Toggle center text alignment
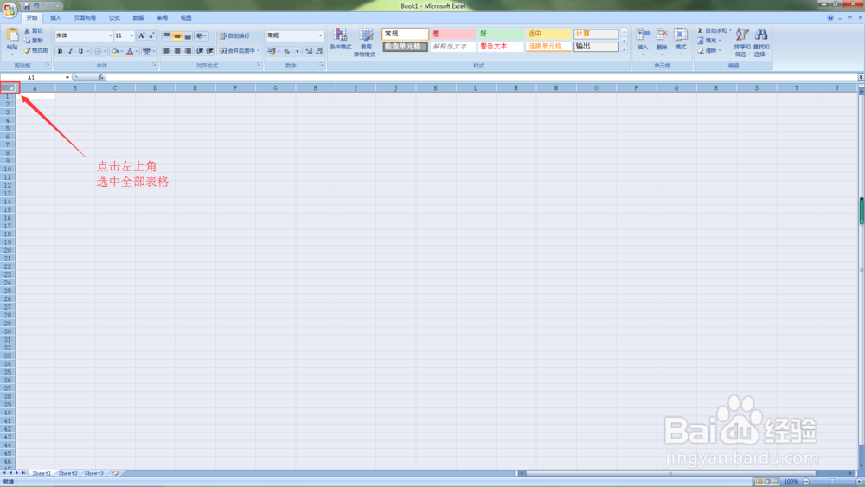865x487 pixels. (177, 51)
